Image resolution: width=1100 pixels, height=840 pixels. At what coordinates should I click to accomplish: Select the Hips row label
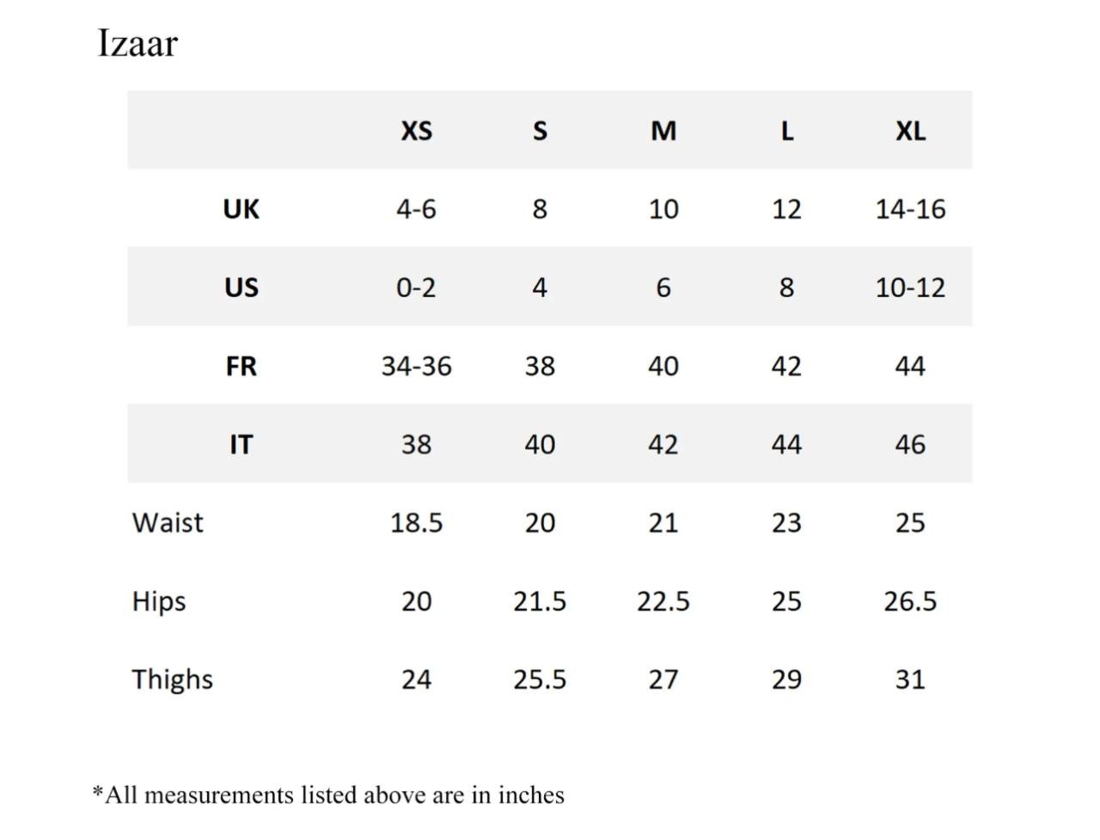[159, 601]
